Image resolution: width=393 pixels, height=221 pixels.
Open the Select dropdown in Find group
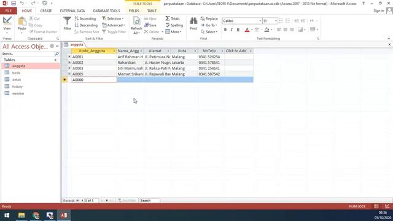pos(209,32)
